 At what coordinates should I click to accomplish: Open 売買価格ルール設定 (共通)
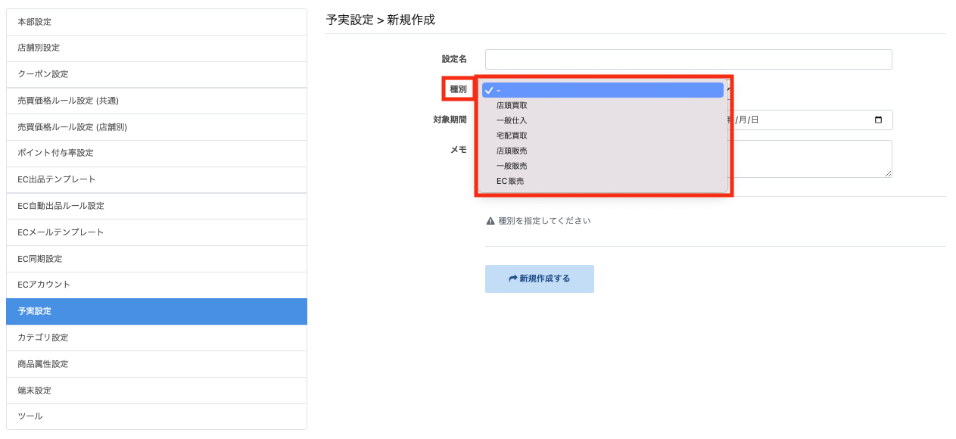(x=157, y=101)
